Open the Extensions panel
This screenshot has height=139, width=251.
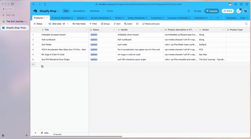tap(231, 18)
